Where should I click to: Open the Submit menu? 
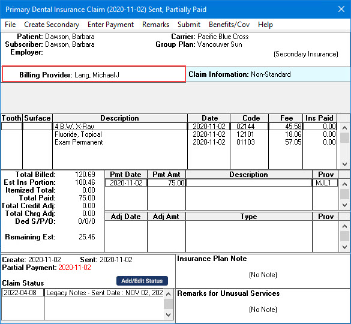pyautogui.click(x=189, y=25)
